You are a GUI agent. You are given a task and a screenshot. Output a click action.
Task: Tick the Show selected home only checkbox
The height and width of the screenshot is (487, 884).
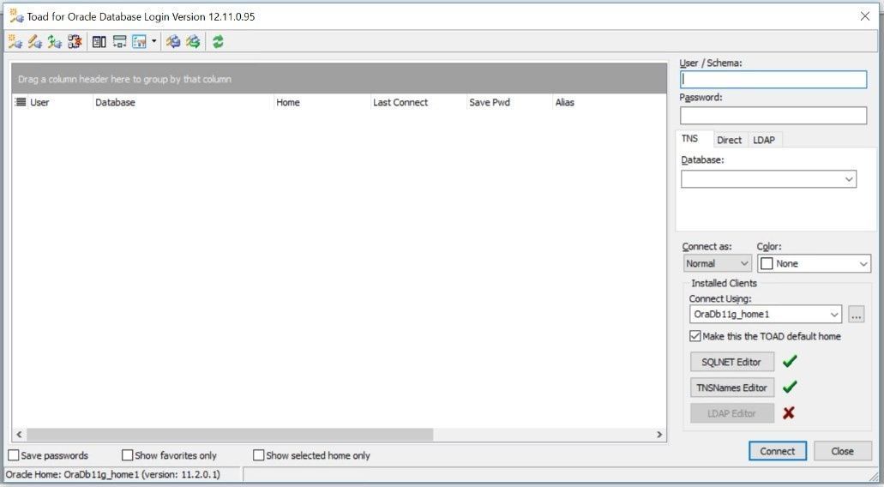click(259, 455)
